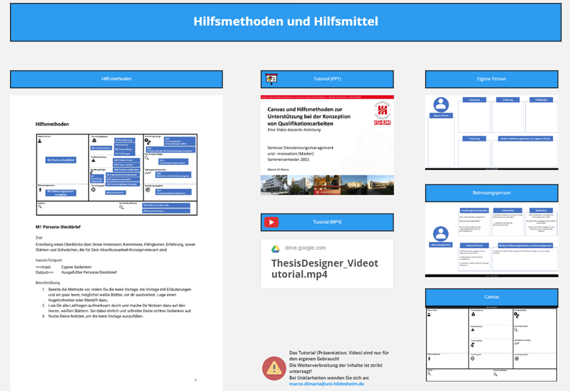Click the Google Drive logo icon
This screenshot has width=570, height=391.
[276, 249]
